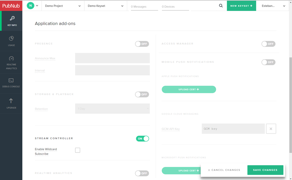Open the Esteban account dropdown
Image resolution: width=292 pixels, height=180 pixels.
click(273, 6)
